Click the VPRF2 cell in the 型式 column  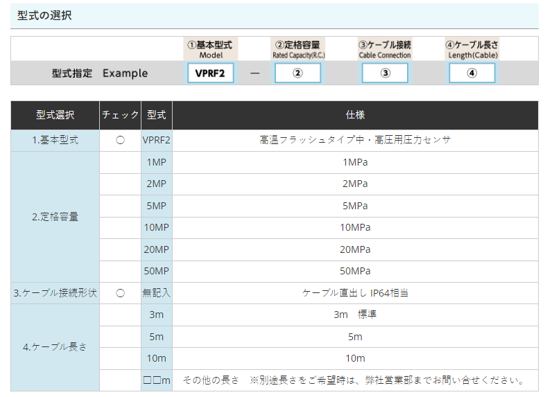click(157, 141)
